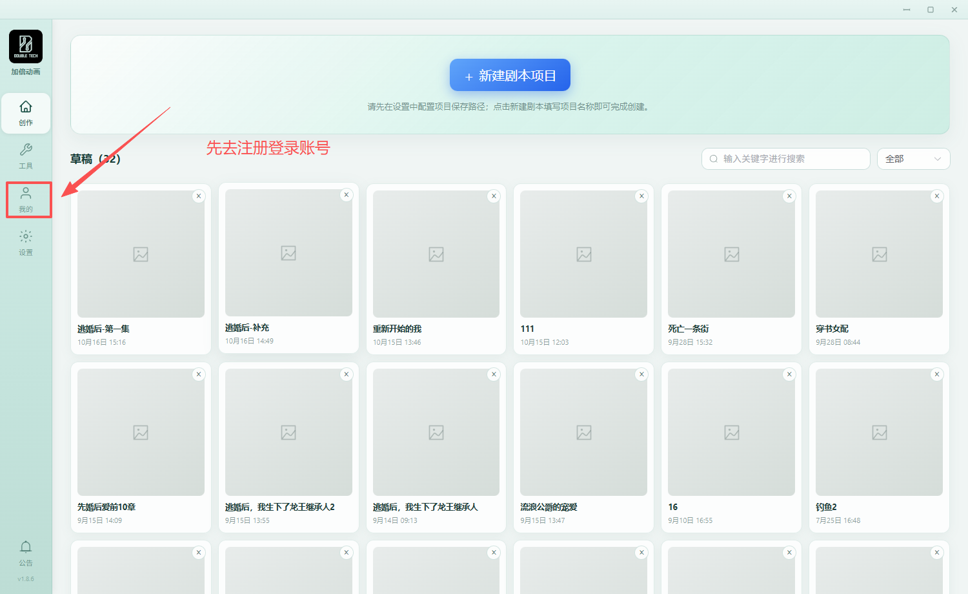
Task: Open the 死亡一条街 project thumbnail
Action: pos(731,254)
